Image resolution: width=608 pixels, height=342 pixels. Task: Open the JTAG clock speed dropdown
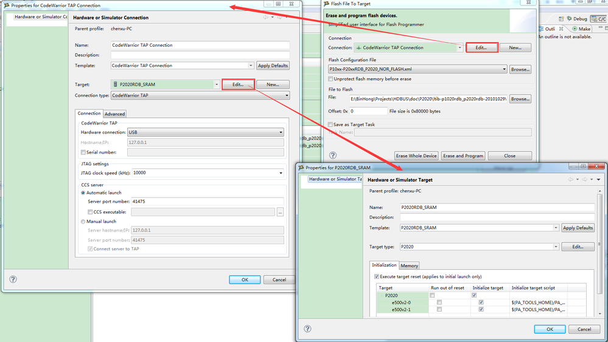tap(281, 173)
